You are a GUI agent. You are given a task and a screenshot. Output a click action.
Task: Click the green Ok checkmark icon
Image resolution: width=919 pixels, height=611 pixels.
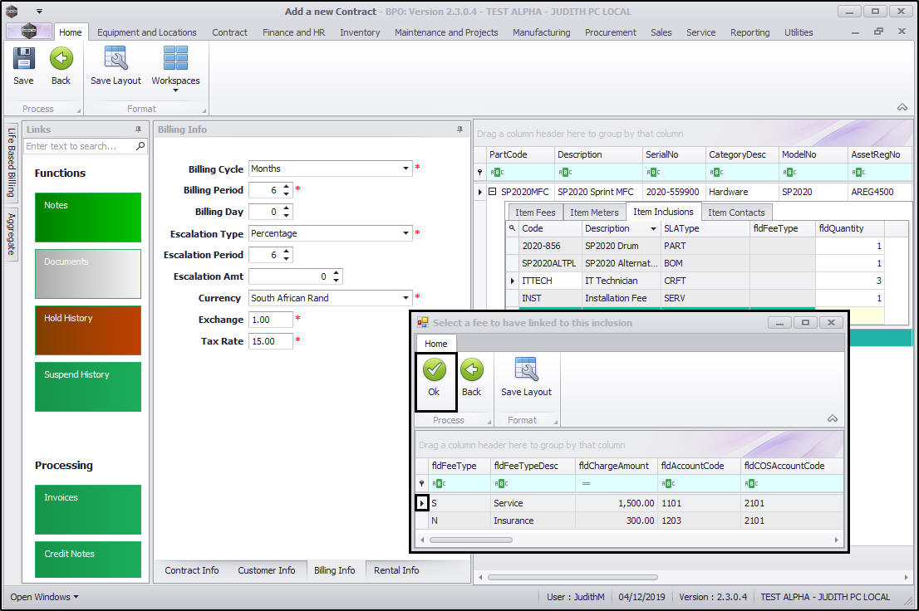434,370
